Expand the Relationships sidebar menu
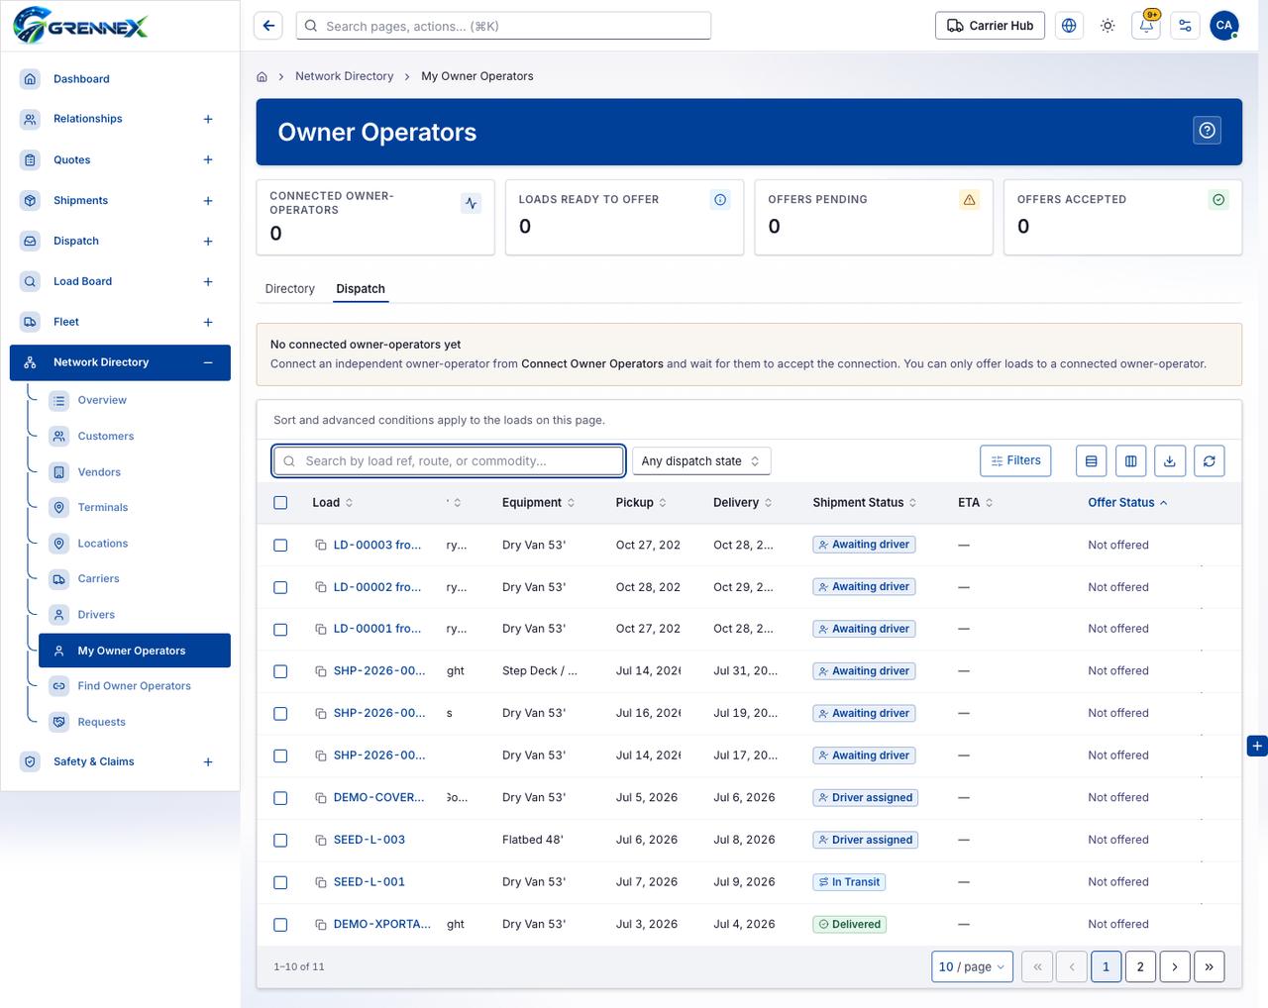The width and height of the screenshot is (1268, 1008). (x=208, y=119)
